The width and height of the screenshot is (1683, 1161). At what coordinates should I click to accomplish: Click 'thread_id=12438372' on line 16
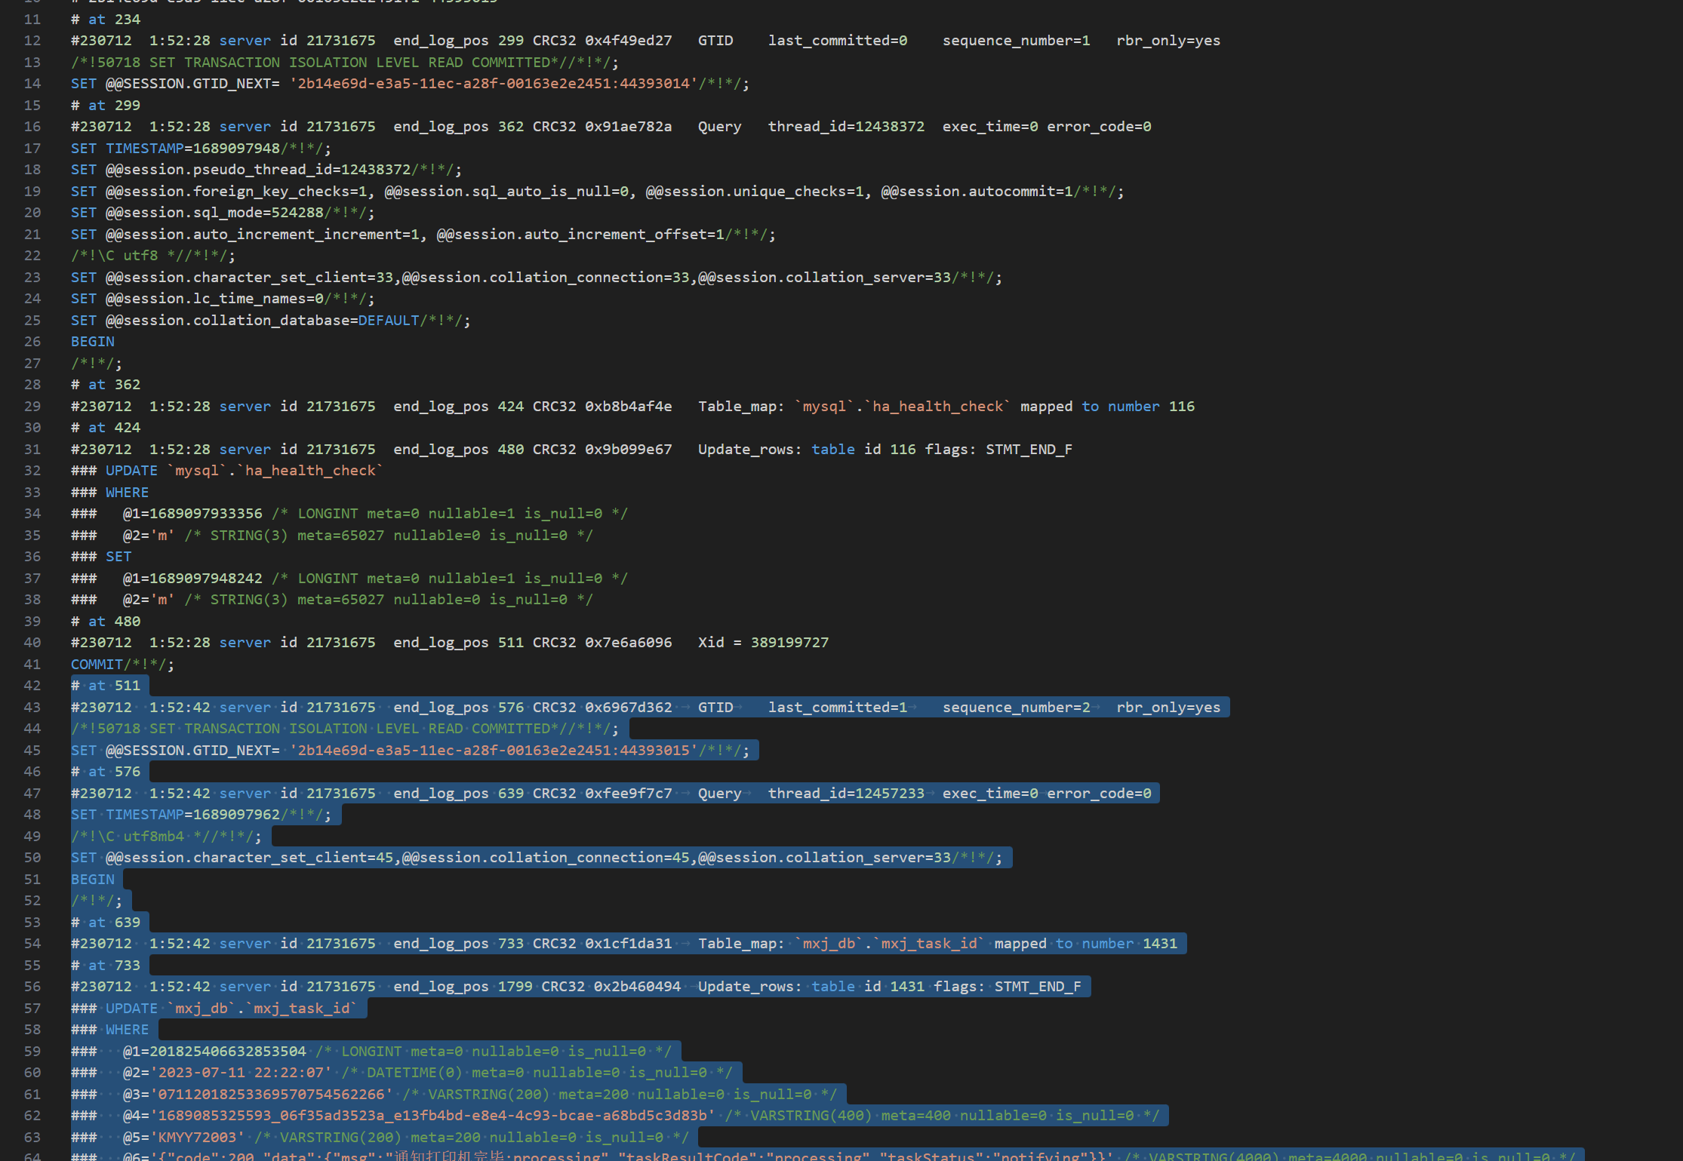point(846,127)
